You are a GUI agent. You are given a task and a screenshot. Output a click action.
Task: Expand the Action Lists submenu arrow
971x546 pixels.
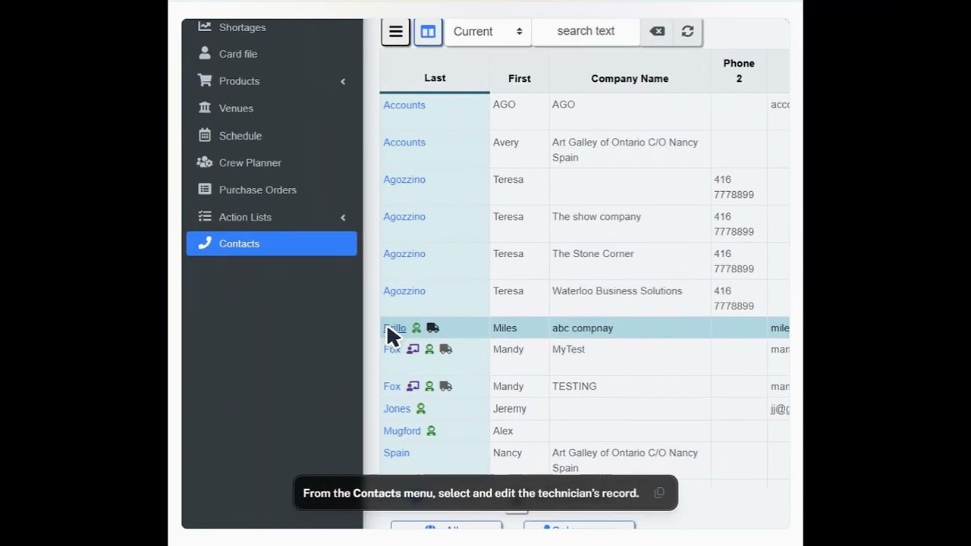(x=343, y=218)
